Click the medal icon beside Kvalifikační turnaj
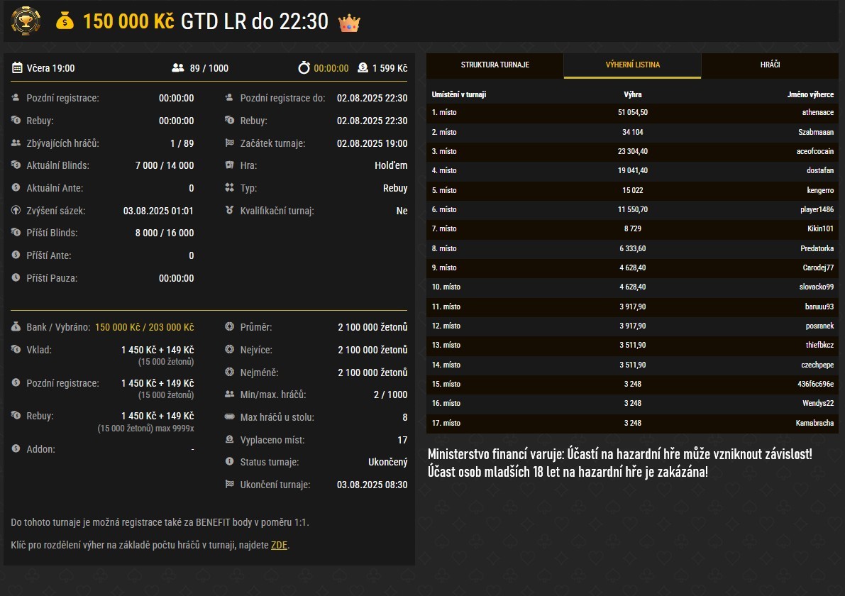The image size is (845, 596). (x=229, y=211)
